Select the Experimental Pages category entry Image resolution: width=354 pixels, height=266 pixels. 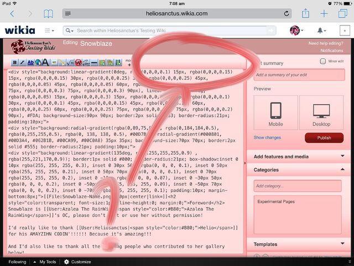pyautogui.click(x=276, y=202)
